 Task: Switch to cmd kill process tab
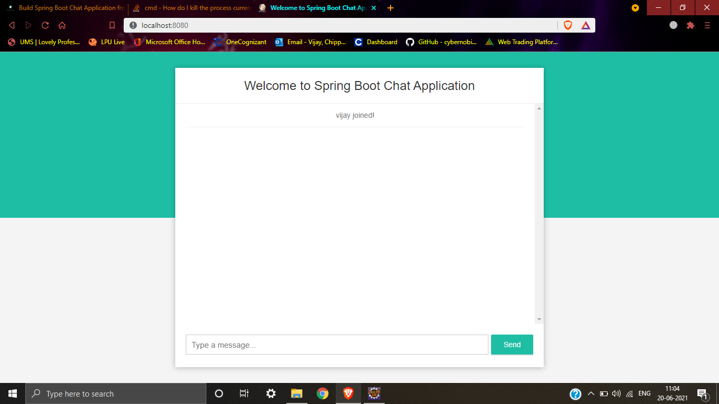[x=191, y=8]
